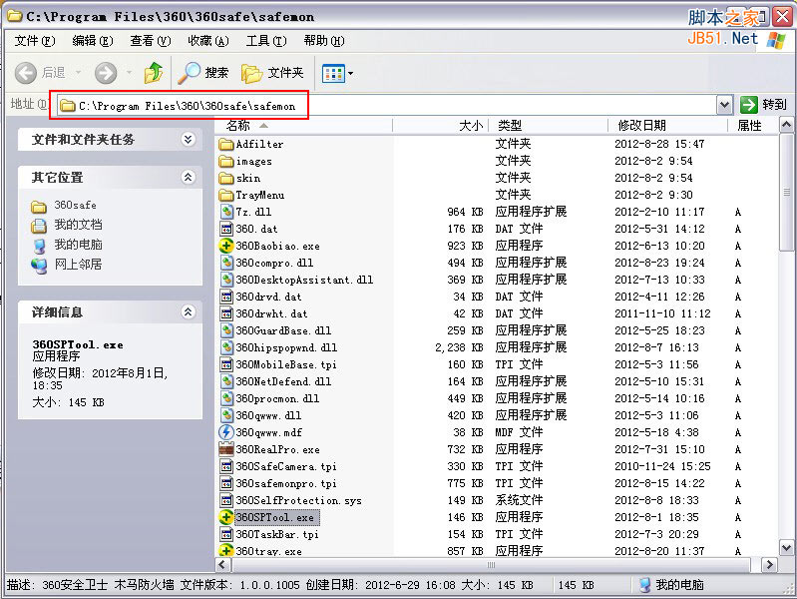Image resolution: width=797 pixels, height=599 pixels.
Task: Select the 7z.dll file icon
Action: [226, 212]
